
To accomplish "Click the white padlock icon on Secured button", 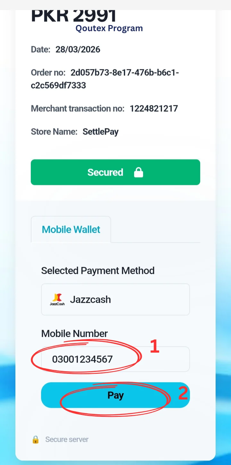I will 138,172.
